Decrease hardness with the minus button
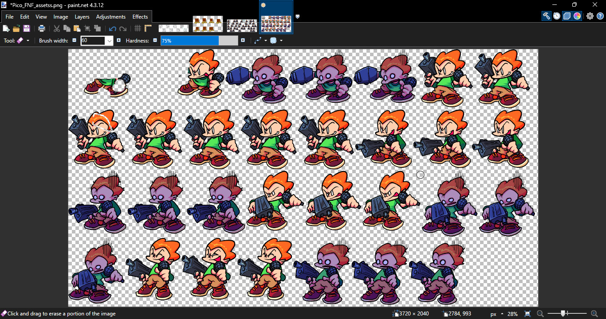The width and height of the screenshot is (606, 319). tap(155, 40)
